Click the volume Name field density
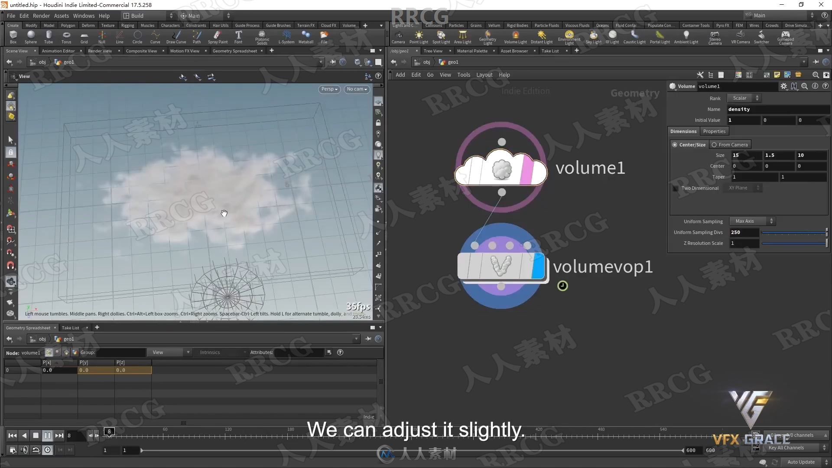 tap(778, 109)
